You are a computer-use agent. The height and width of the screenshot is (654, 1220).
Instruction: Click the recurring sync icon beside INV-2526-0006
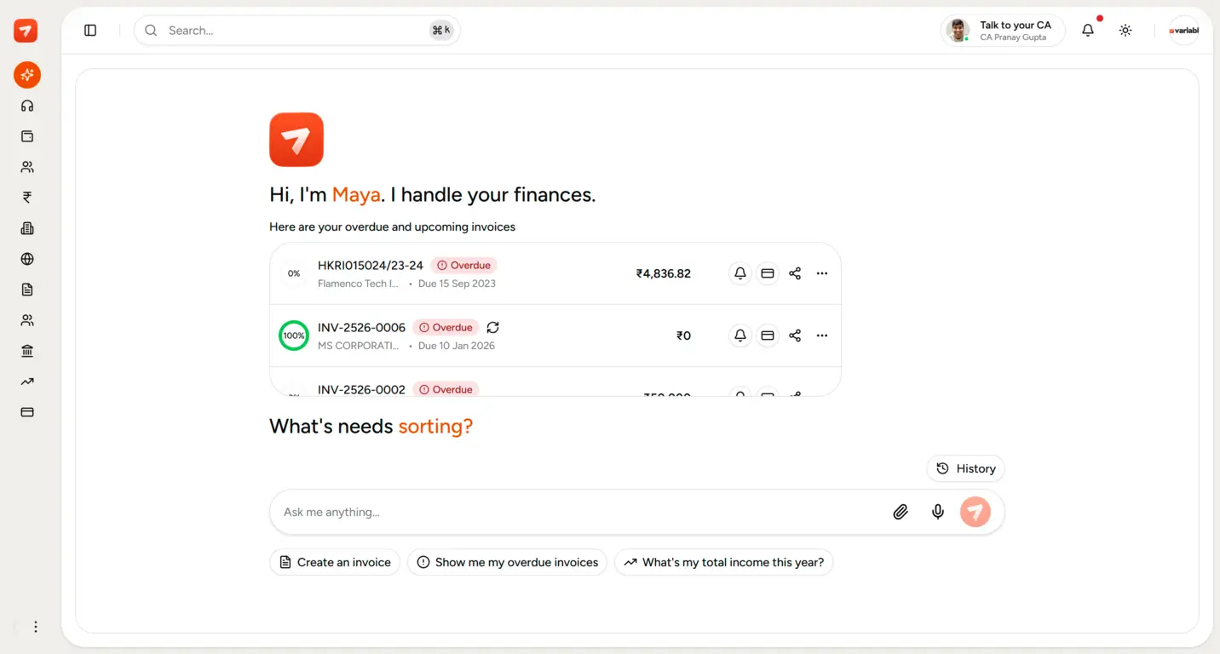point(492,327)
